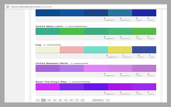Go to last page 293,841
Image resolution: width=171 pixels, height=107 pixels.
(x=98, y=100)
